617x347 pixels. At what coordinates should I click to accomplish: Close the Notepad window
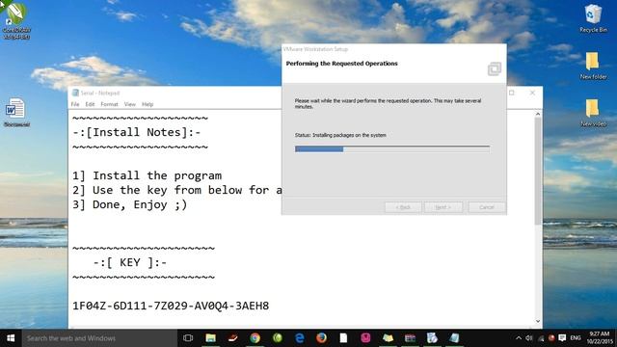click(532, 93)
